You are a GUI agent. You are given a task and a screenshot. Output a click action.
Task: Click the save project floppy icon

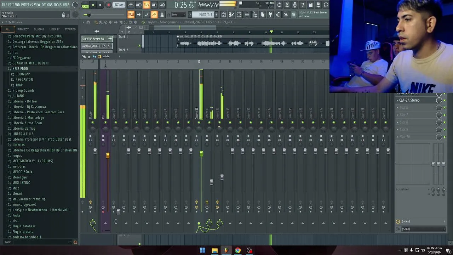tap(310, 5)
